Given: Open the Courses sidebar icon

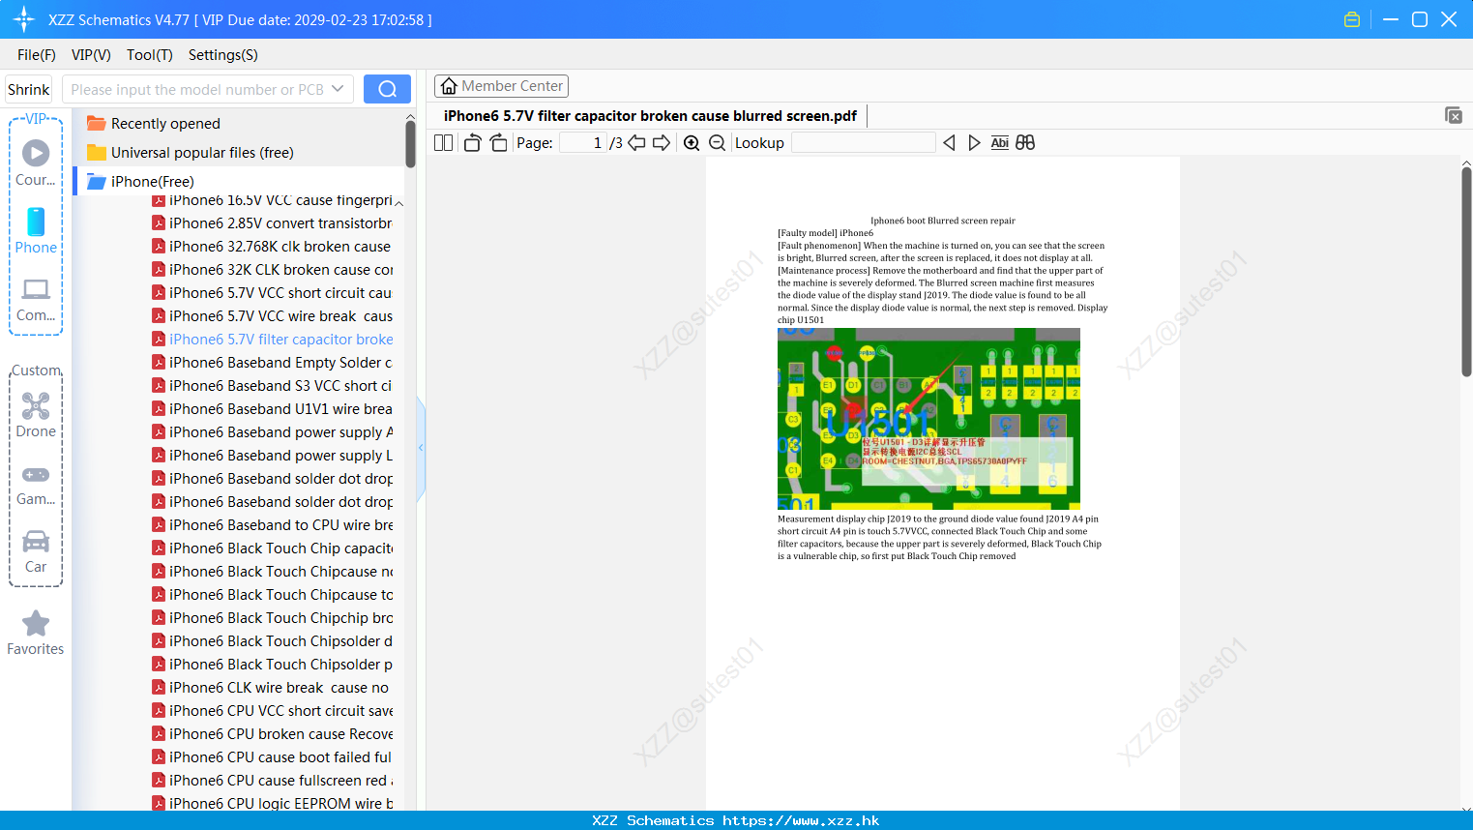Looking at the screenshot, I should pyautogui.click(x=36, y=163).
